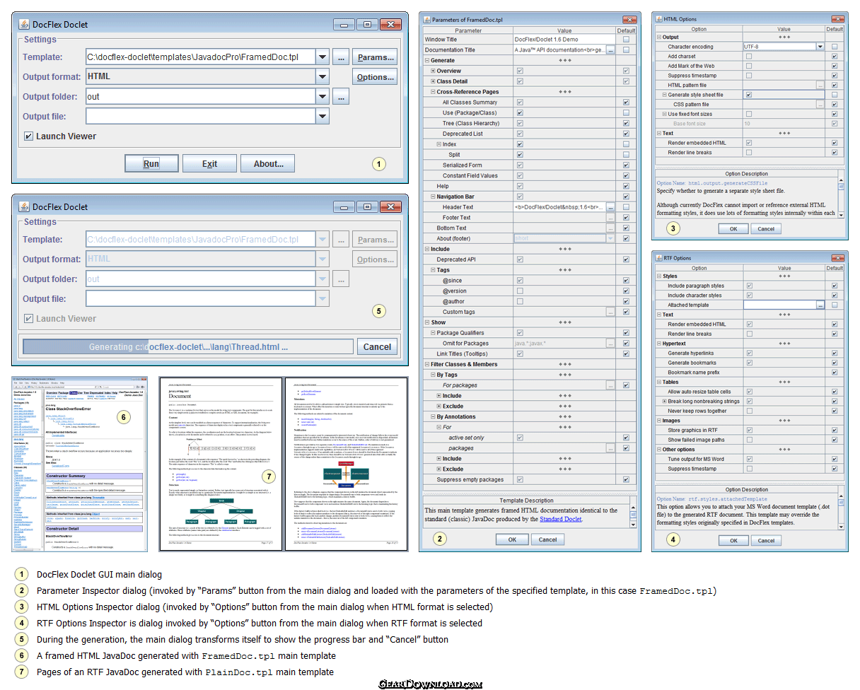The image size is (860, 690).
Task: Click the Exit button
Action: click(x=209, y=163)
